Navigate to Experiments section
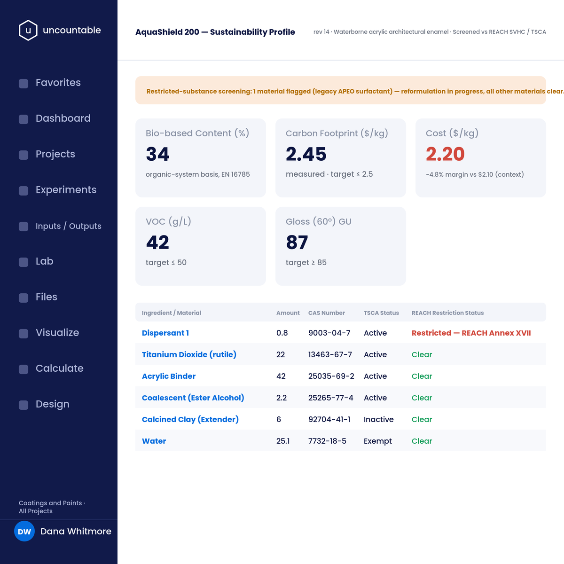The height and width of the screenshot is (564, 564). coord(66,190)
